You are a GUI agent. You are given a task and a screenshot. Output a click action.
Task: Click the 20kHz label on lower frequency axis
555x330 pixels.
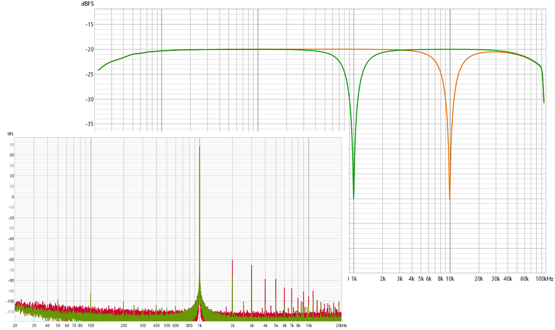[x=341, y=326]
